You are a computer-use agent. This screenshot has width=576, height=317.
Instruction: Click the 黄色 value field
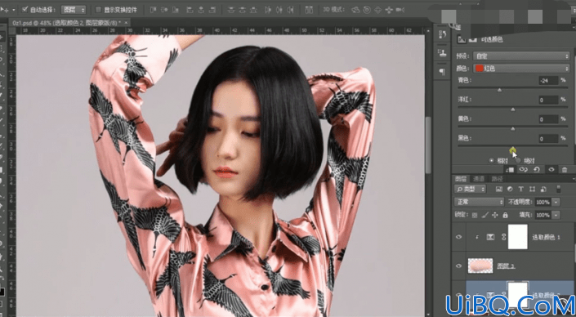[548, 119]
